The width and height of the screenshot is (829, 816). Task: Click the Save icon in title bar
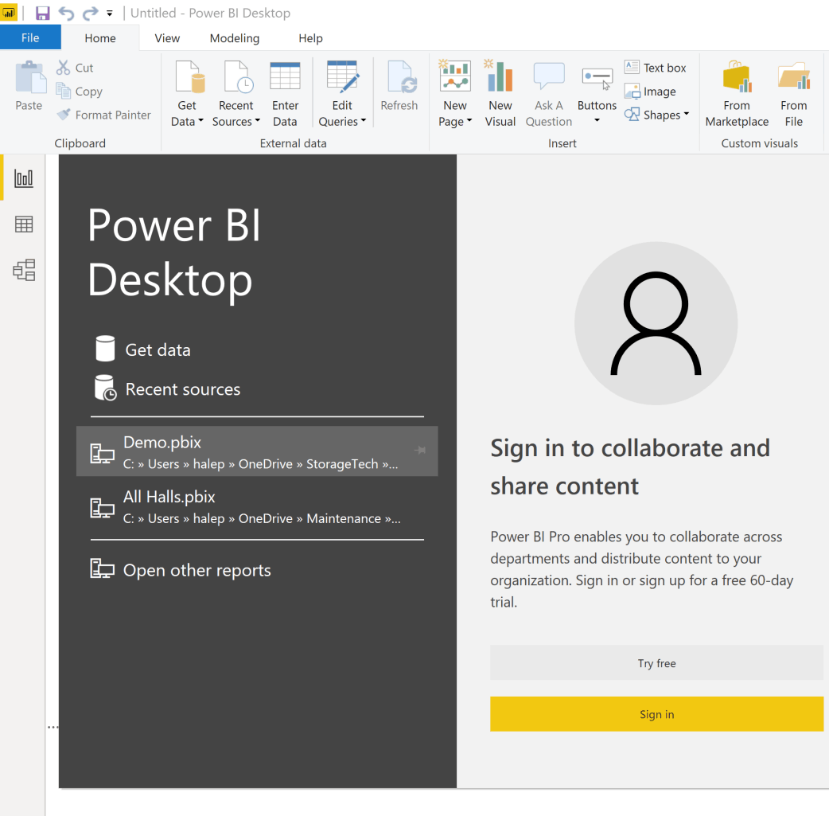[x=42, y=14]
